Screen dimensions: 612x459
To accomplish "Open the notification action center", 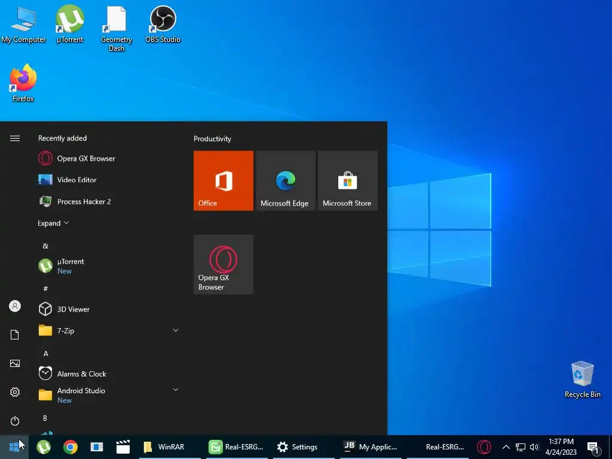I will [593, 448].
